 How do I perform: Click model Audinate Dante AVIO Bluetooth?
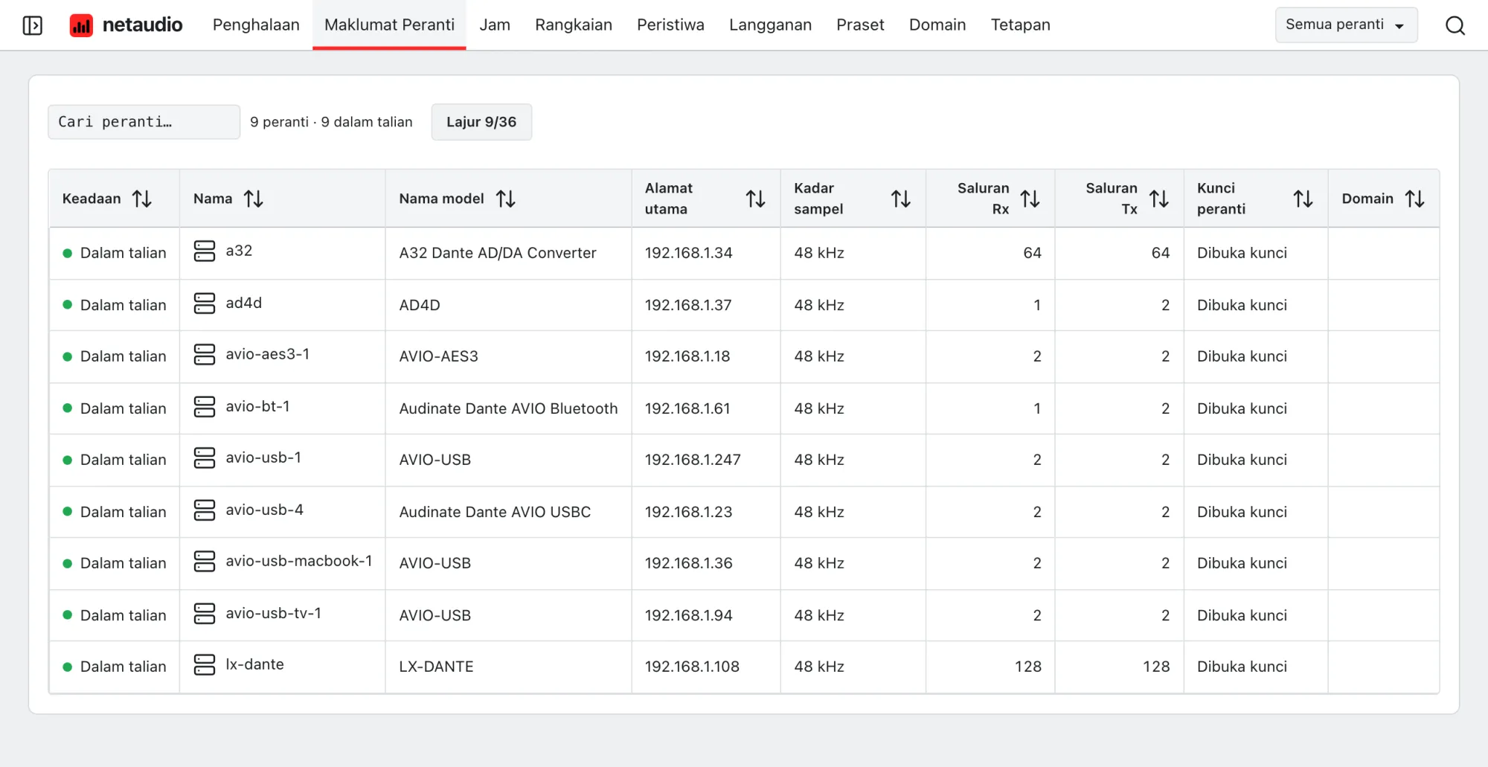[x=508, y=408]
